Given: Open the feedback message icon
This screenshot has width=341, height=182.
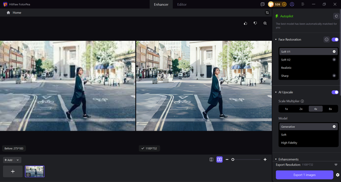Looking at the screenshot, I should [x=263, y=4].
